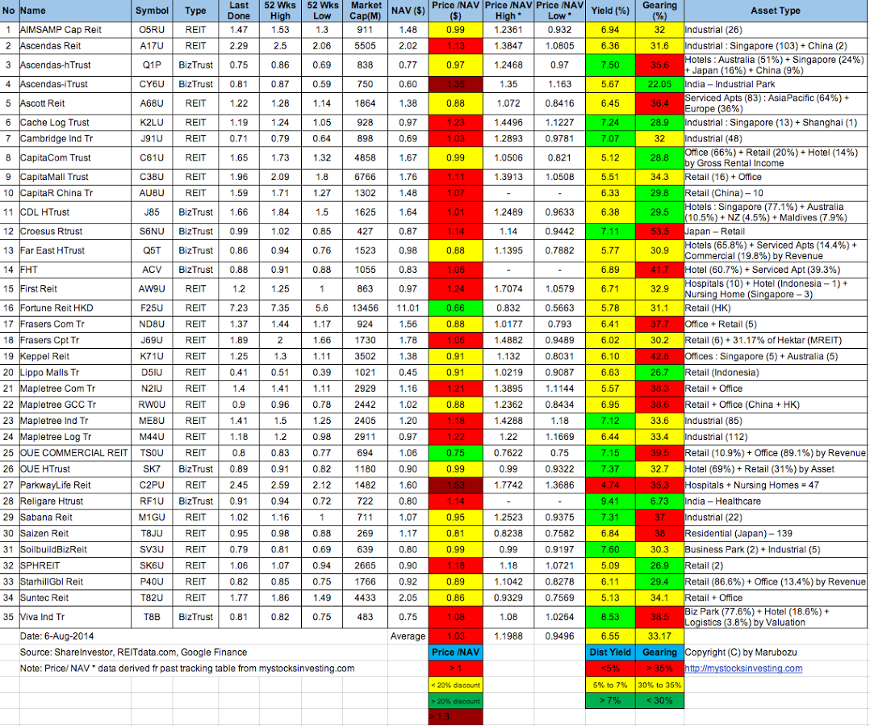Click the symbol cell 'T82U'
Viewport: 870px width, 726px height.
pyautogui.click(x=152, y=598)
